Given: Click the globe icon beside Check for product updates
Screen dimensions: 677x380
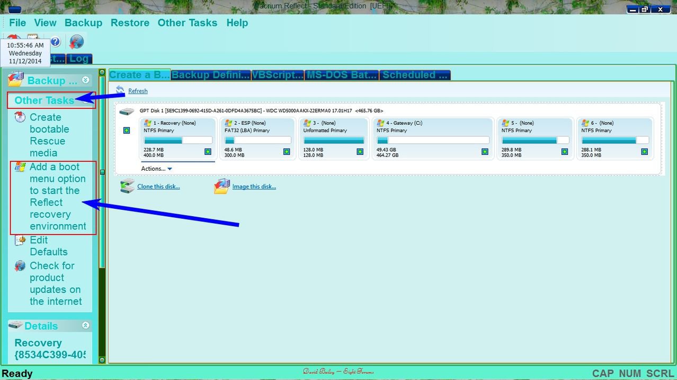Looking at the screenshot, I should pyautogui.click(x=20, y=266).
